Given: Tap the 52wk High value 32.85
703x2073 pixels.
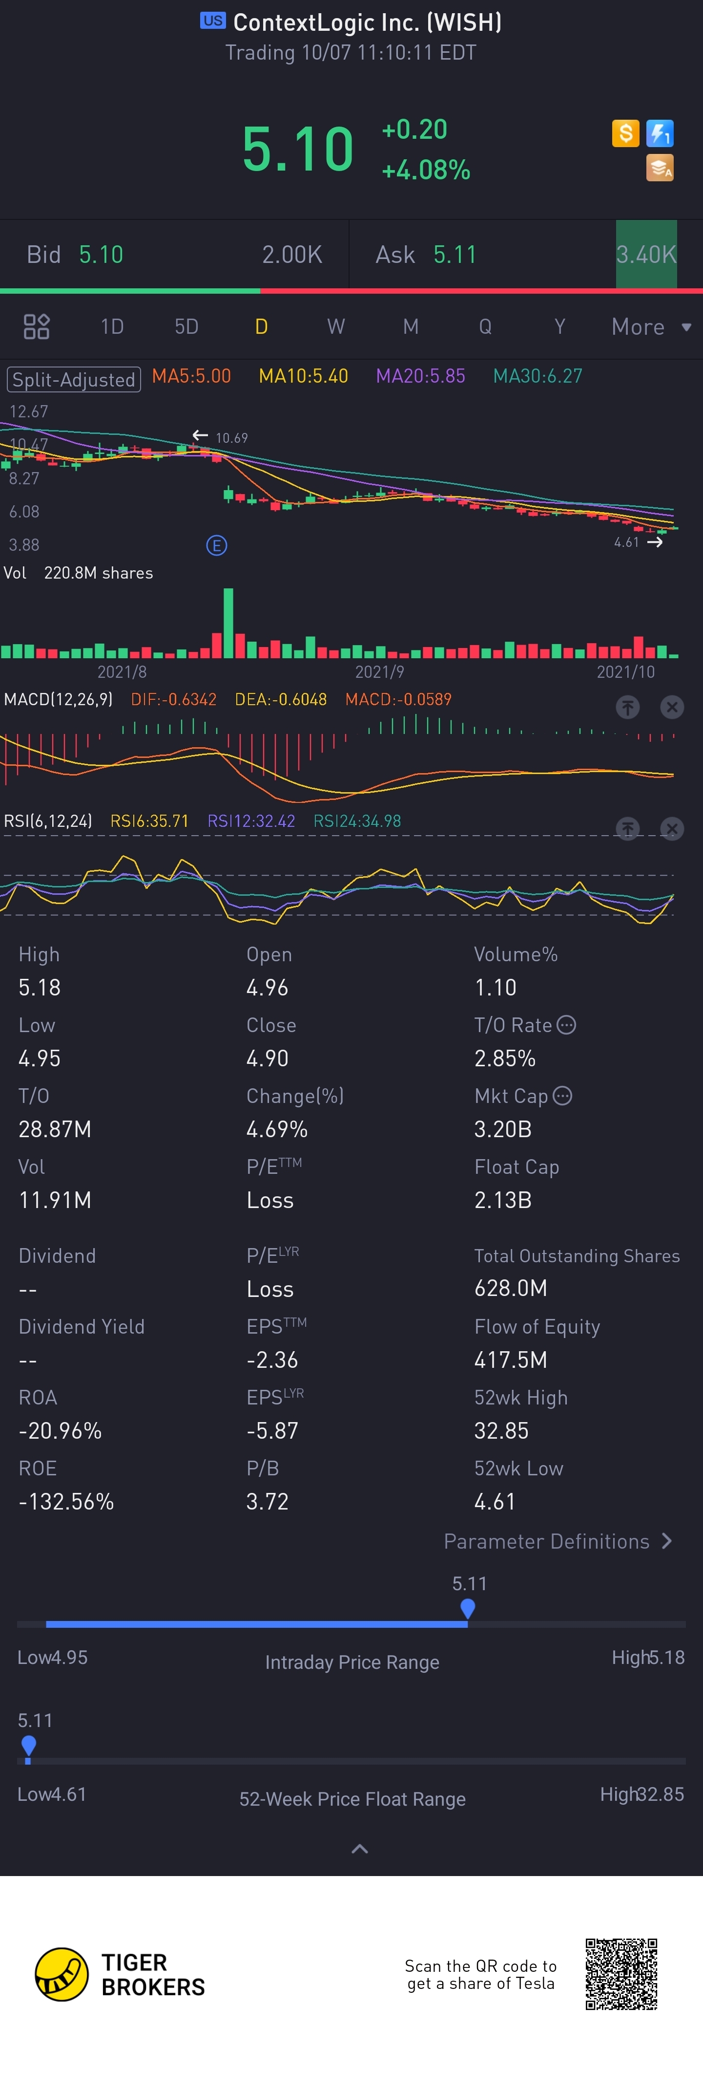Looking at the screenshot, I should click(x=501, y=1430).
